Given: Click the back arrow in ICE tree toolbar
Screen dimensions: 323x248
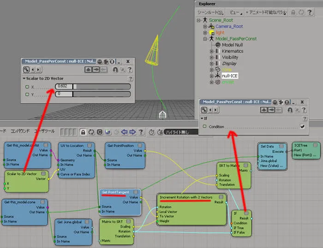Looking at the screenshot, I should (124, 132).
